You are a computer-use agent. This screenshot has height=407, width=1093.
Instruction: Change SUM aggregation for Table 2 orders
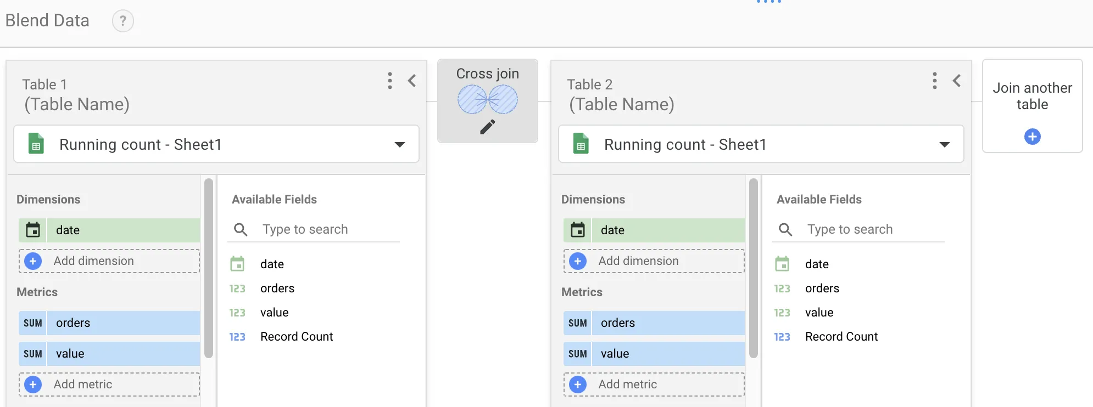(x=578, y=323)
